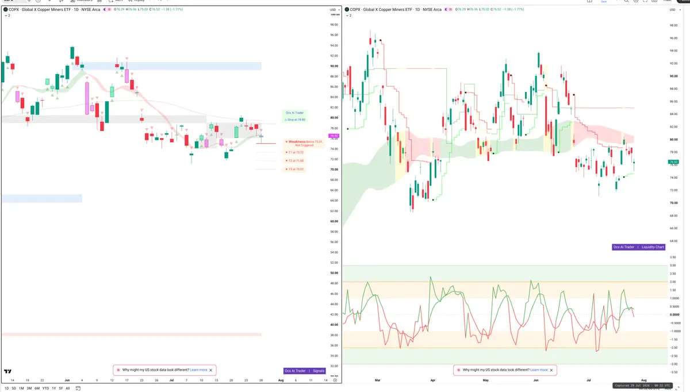Click the red notice icon on left chart banner
Screen dimensions: 690x392
click(x=118, y=370)
